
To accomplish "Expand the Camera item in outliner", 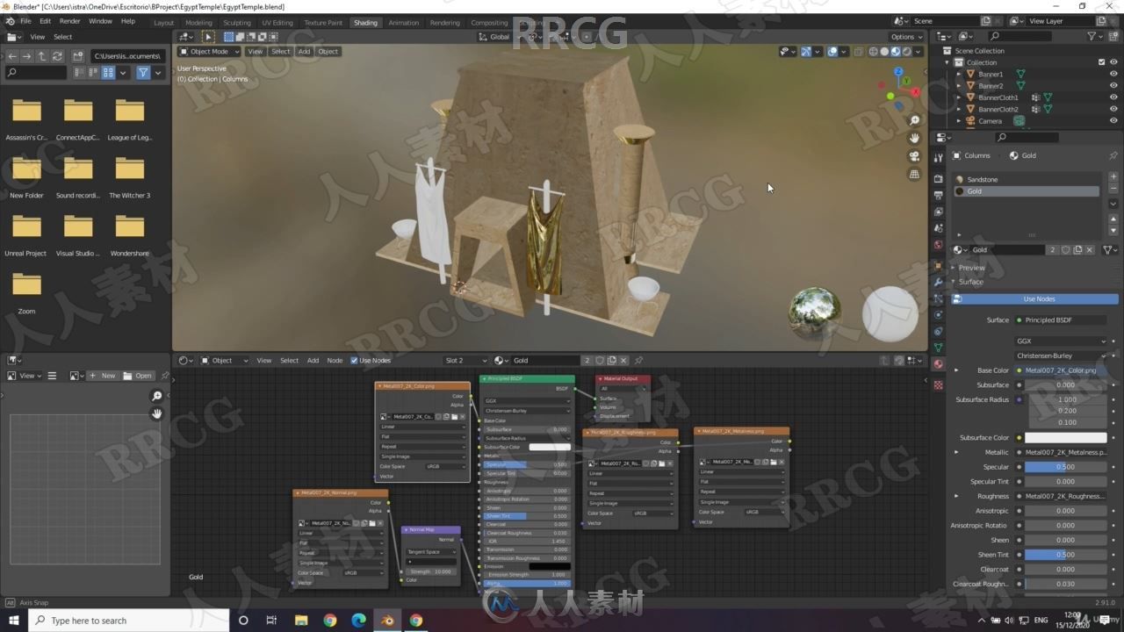I will tap(959, 121).
